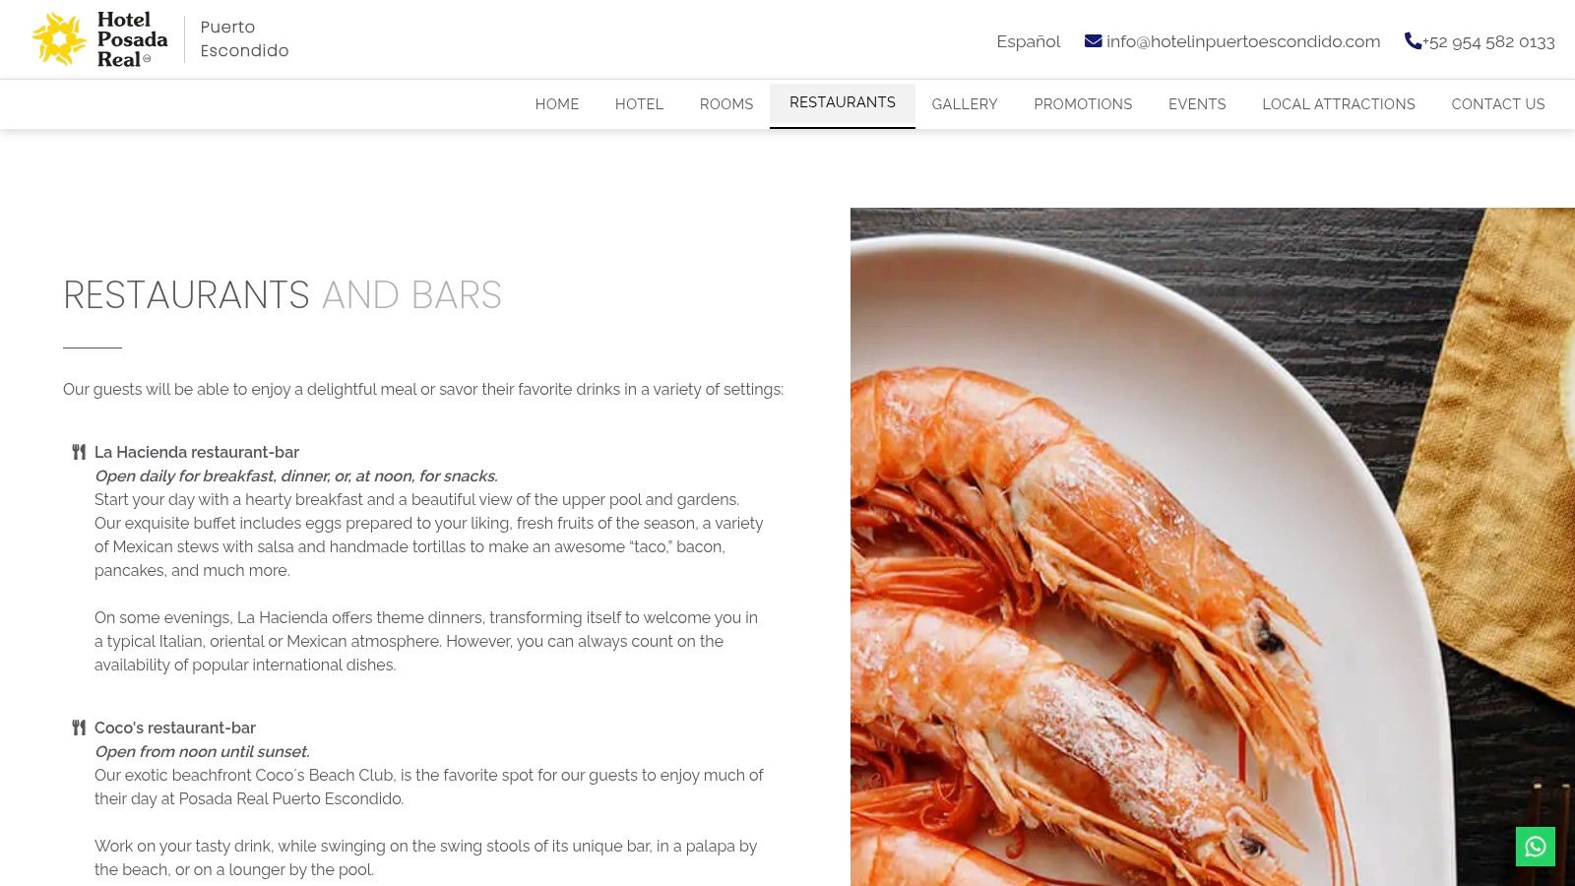The image size is (1575, 886).
Task: Open the GALLERY page
Action: coord(965,104)
